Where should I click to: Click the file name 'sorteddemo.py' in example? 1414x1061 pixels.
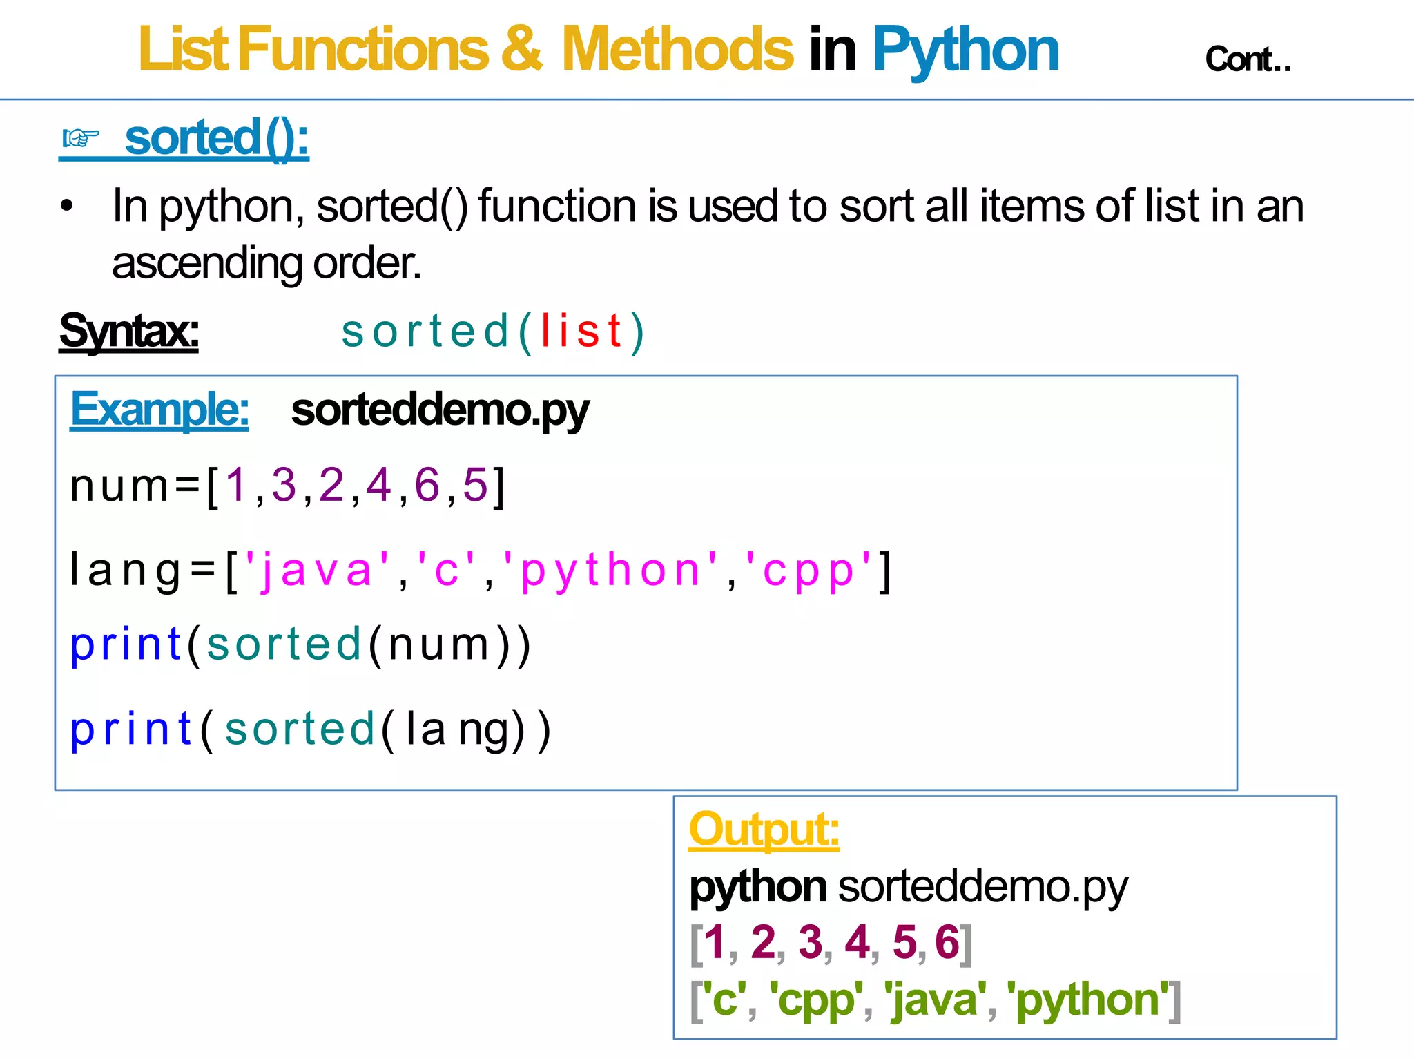point(440,411)
